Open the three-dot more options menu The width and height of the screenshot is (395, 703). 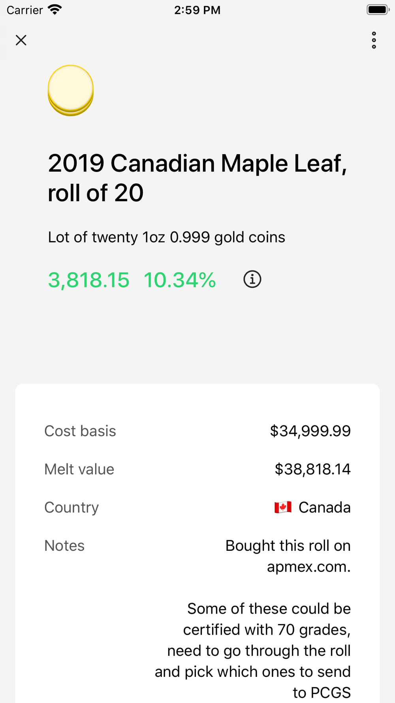(x=374, y=40)
